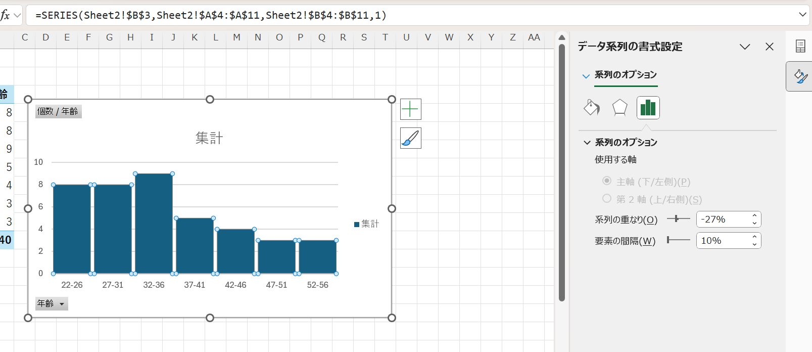Click the fx insert function icon
Viewport: 812px width, 352px height.
6,15
